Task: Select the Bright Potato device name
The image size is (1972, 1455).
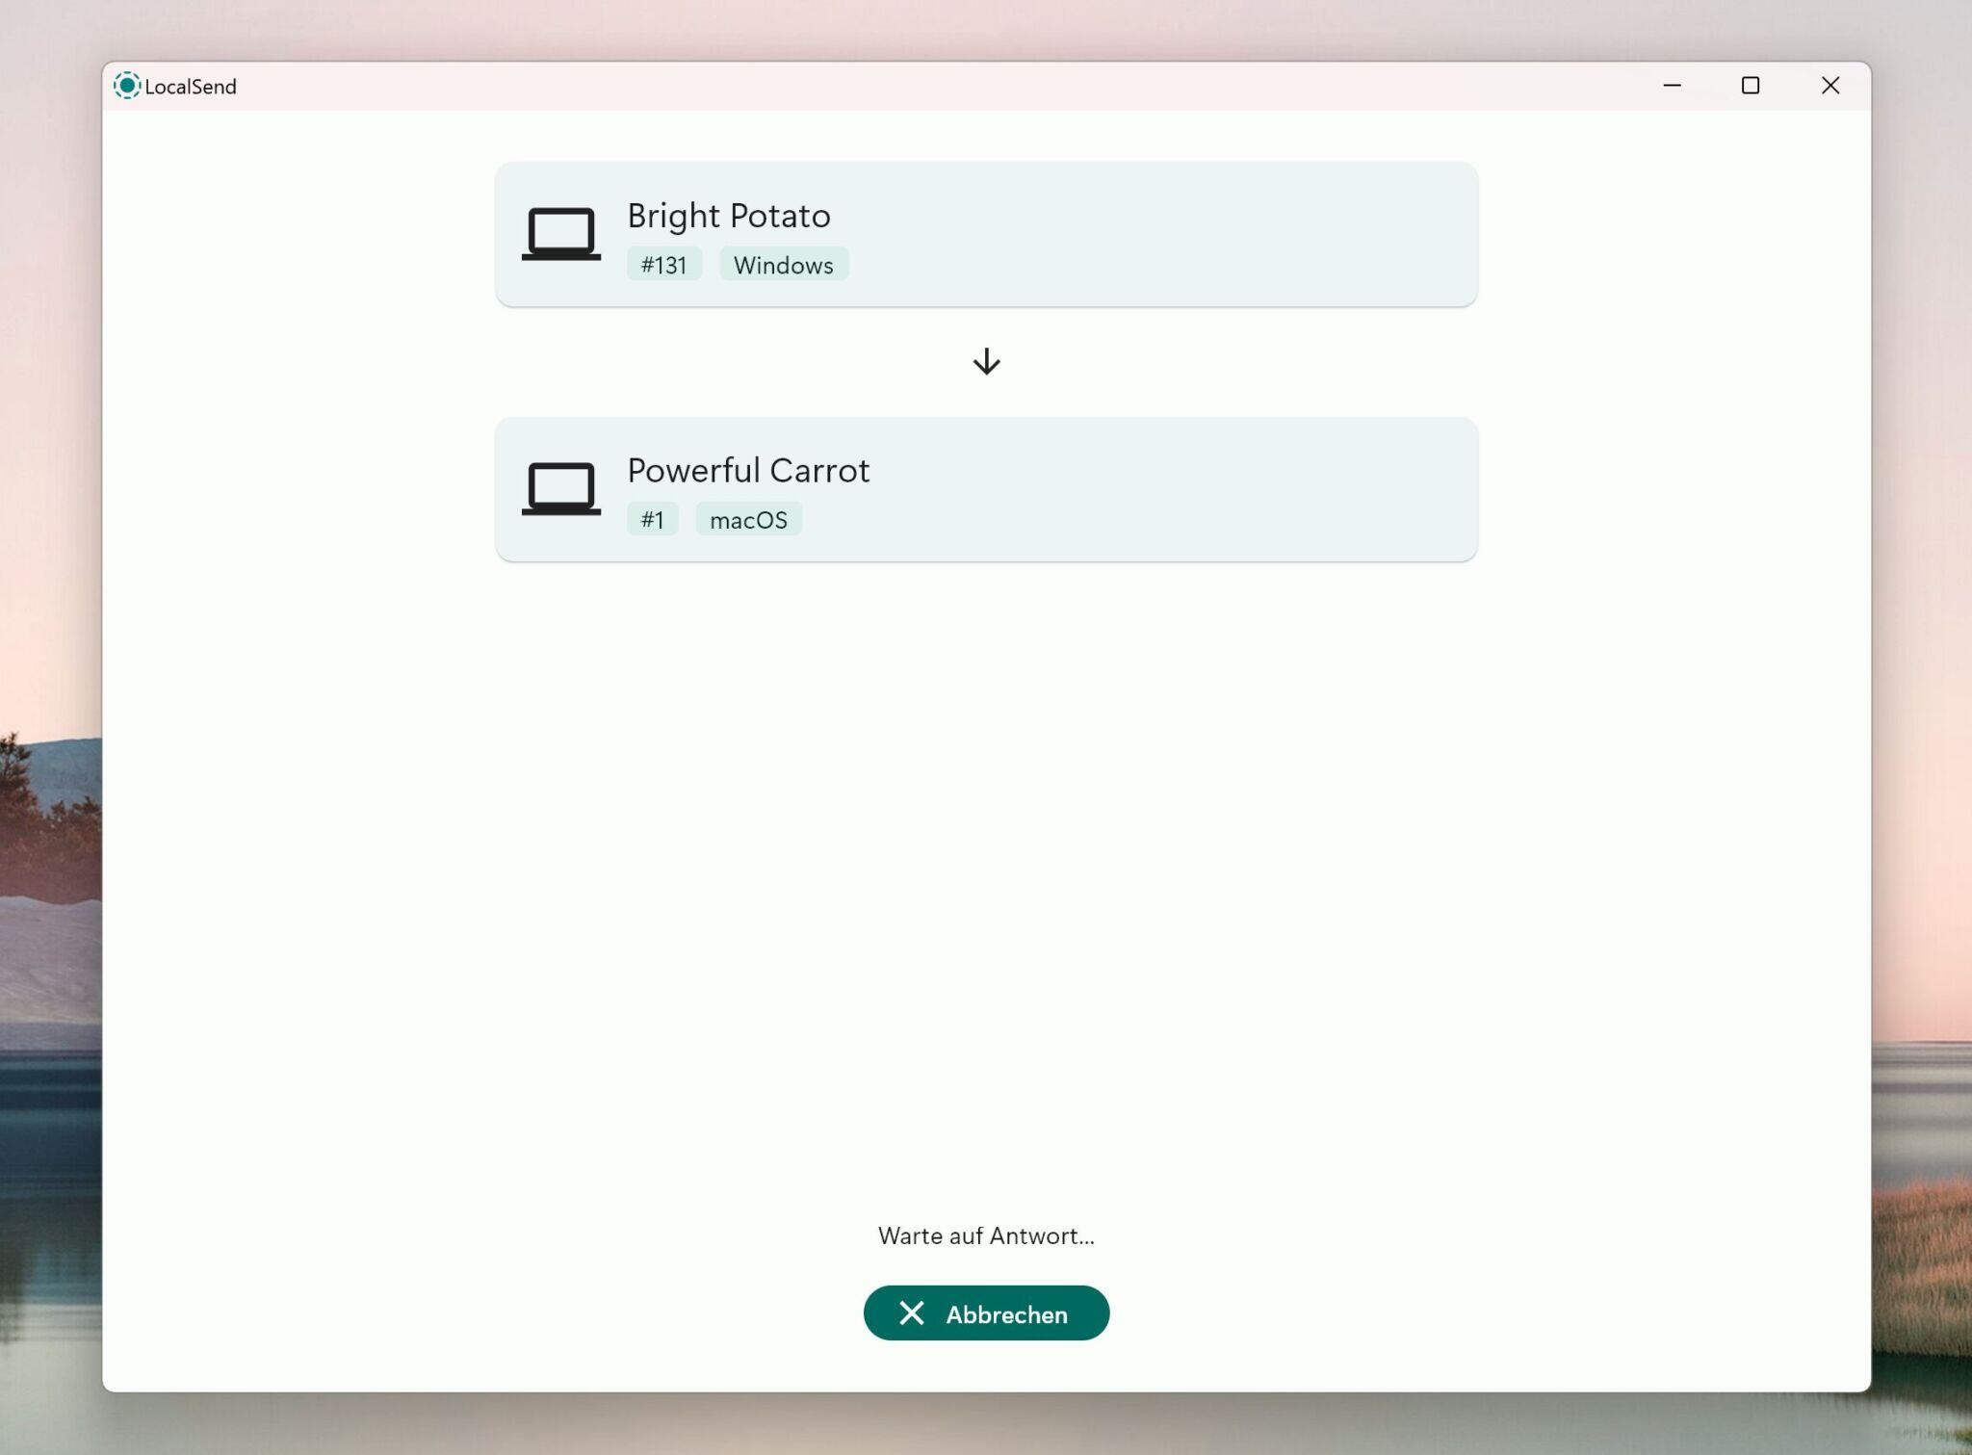Action: pos(729,216)
